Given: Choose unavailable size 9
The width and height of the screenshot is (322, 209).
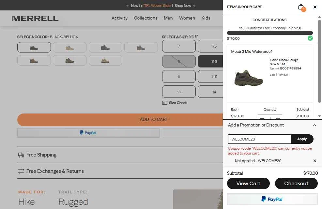Looking at the screenshot, I should click(179, 61).
